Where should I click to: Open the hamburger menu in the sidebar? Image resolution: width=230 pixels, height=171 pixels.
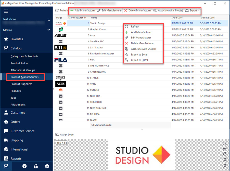[6, 11]
